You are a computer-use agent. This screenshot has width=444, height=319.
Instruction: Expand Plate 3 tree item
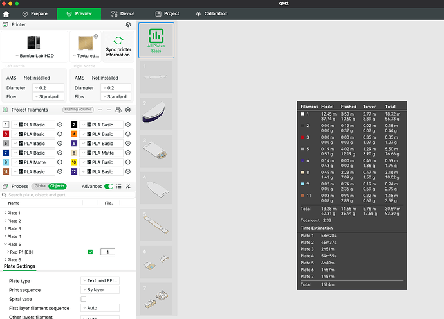coord(6,228)
